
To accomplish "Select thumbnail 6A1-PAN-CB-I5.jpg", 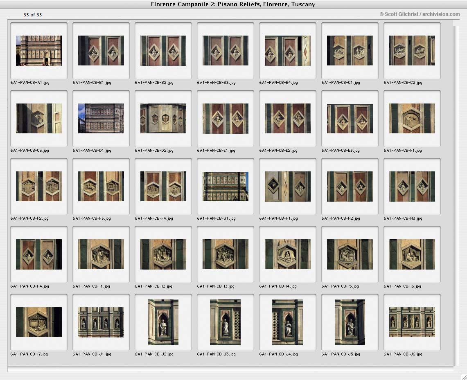I will click(x=350, y=254).
